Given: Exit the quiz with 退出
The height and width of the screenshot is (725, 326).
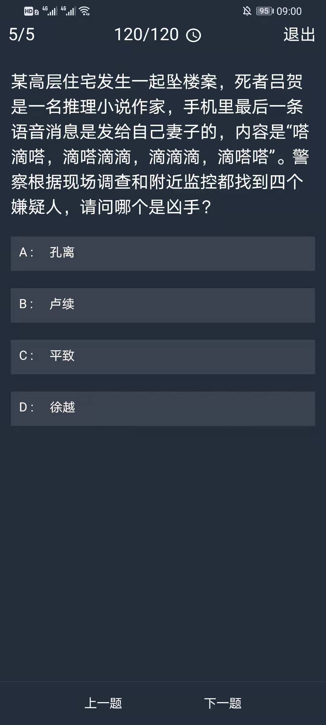Looking at the screenshot, I should pyautogui.click(x=299, y=34).
